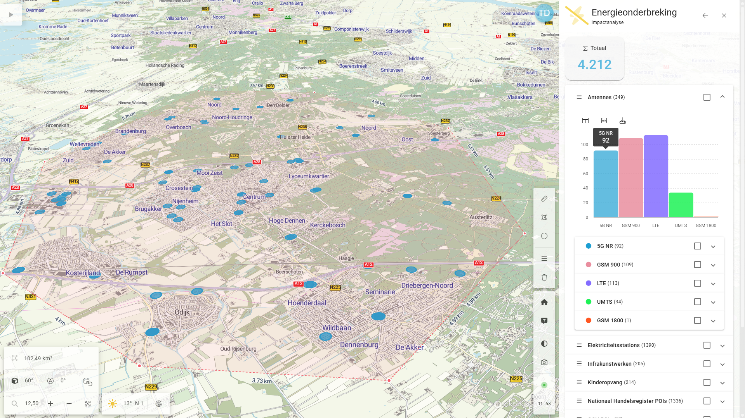This screenshot has width=745, height=418.
Task: Download the Antennes chart data
Action: pos(623,120)
